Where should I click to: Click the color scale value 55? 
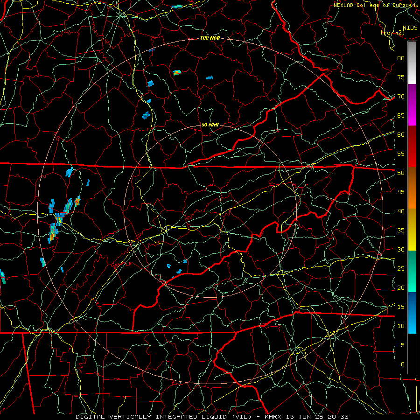(401, 154)
